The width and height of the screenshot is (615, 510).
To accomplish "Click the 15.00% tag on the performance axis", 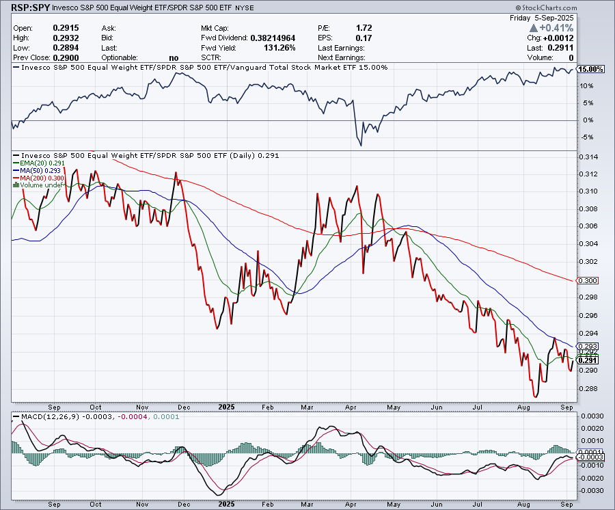I will pos(591,70).
